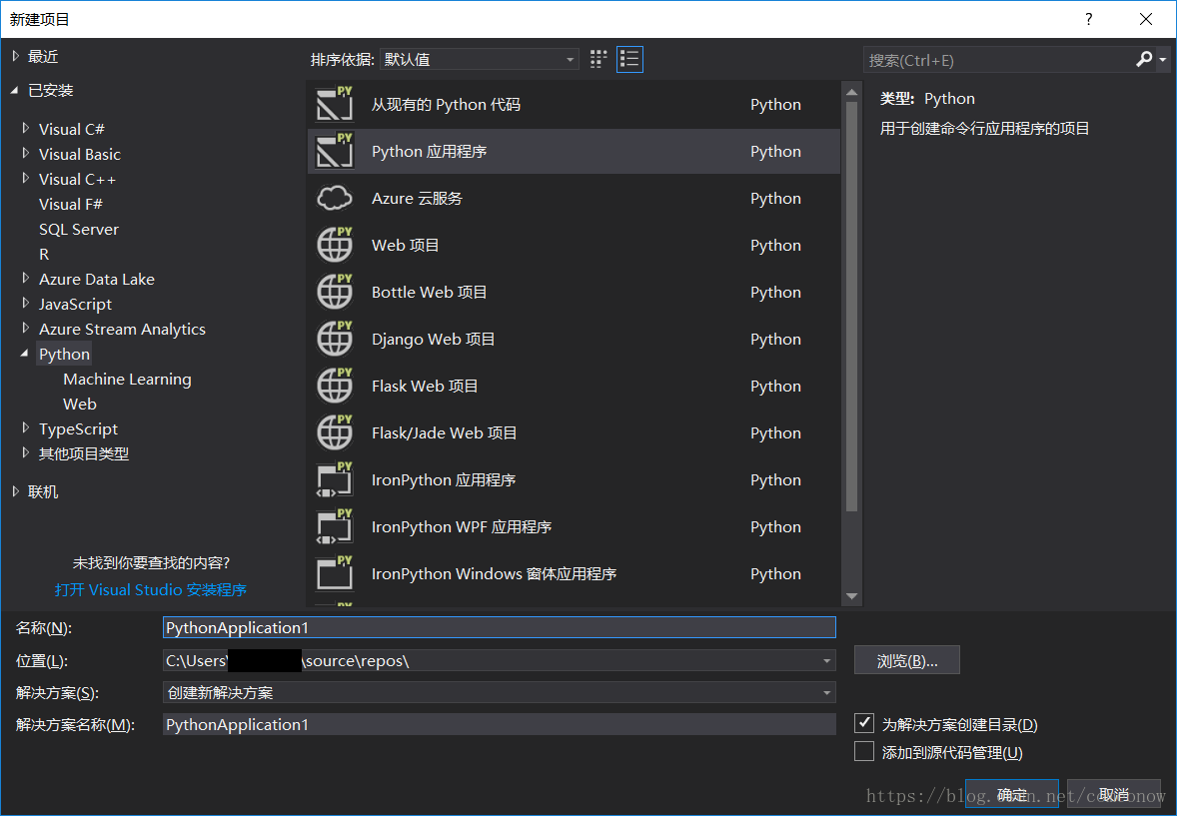
Task: Click the 从现有的 Python 代码 template icon
Action: (334, 104)
